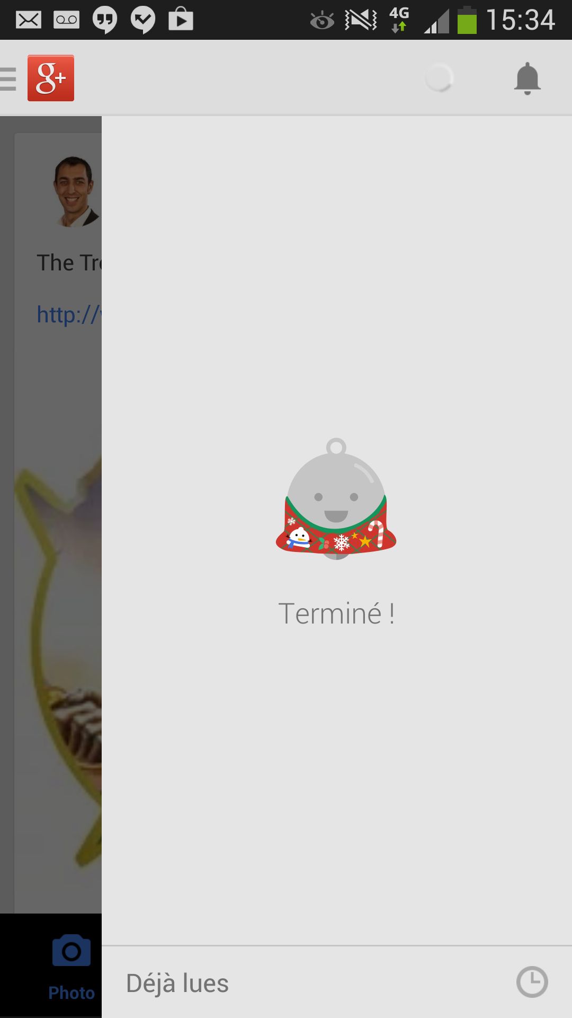Open the http:// link in post
The image size is (572, 1018).
(x=69, y=315)
